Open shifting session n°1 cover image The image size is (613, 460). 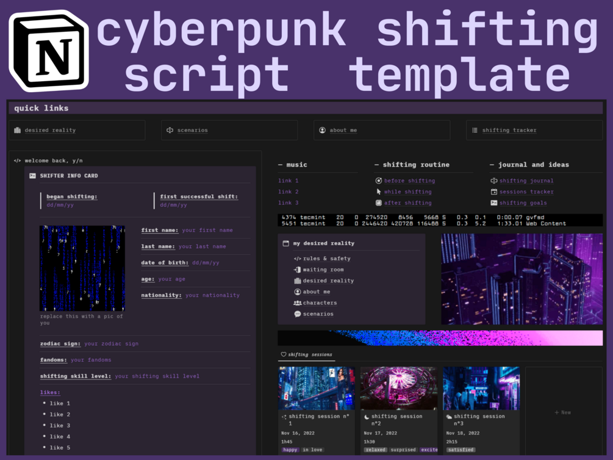click(317, 388)
